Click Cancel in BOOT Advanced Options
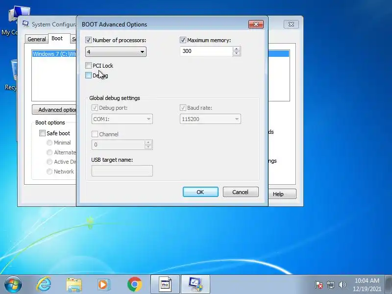Viewport: 392px width, 294px height. point(241,192)
